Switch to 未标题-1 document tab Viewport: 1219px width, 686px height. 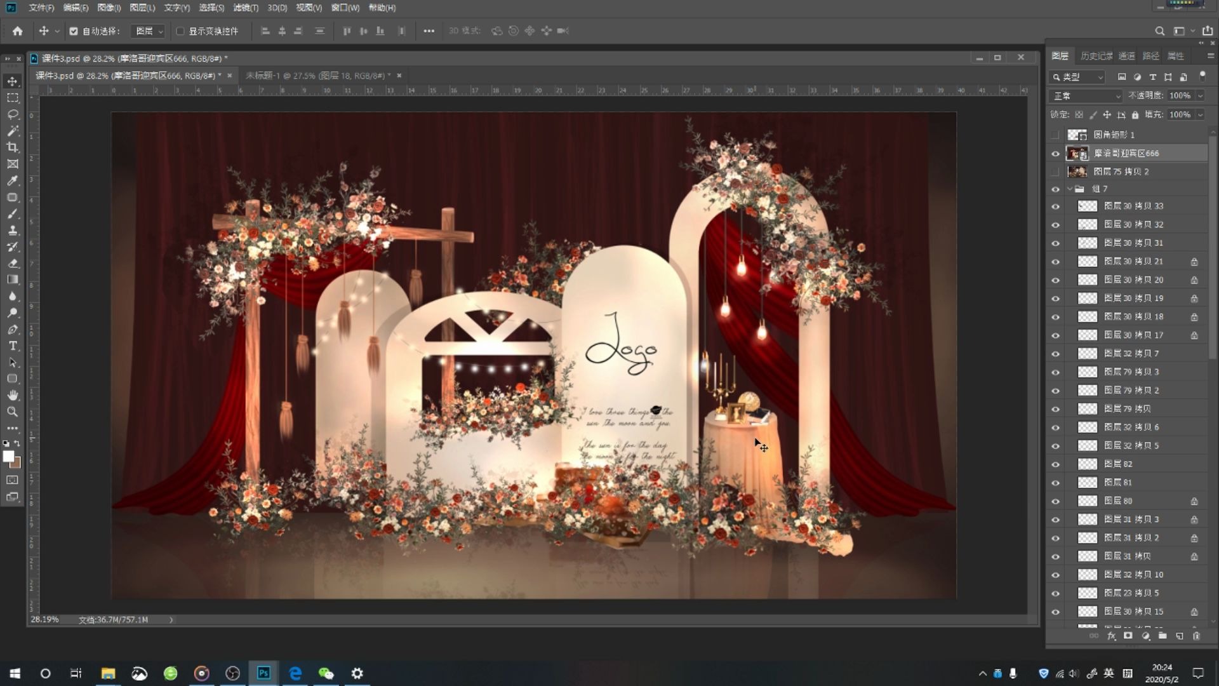coord(317,76)
